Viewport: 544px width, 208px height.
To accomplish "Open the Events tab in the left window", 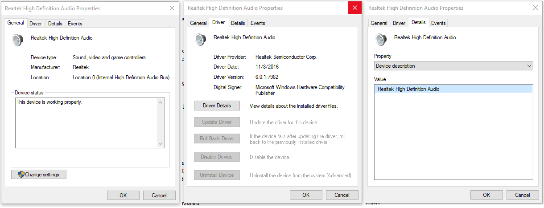I will (75, 24).
